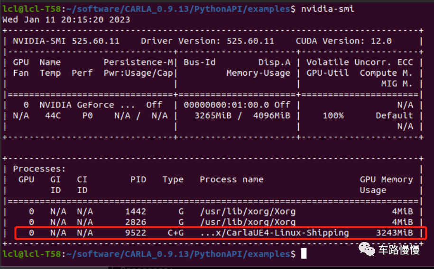Click the performance state 'P0'
Image resolution: width=434 pixels, height=269 pixels.
tap(87, 116)
